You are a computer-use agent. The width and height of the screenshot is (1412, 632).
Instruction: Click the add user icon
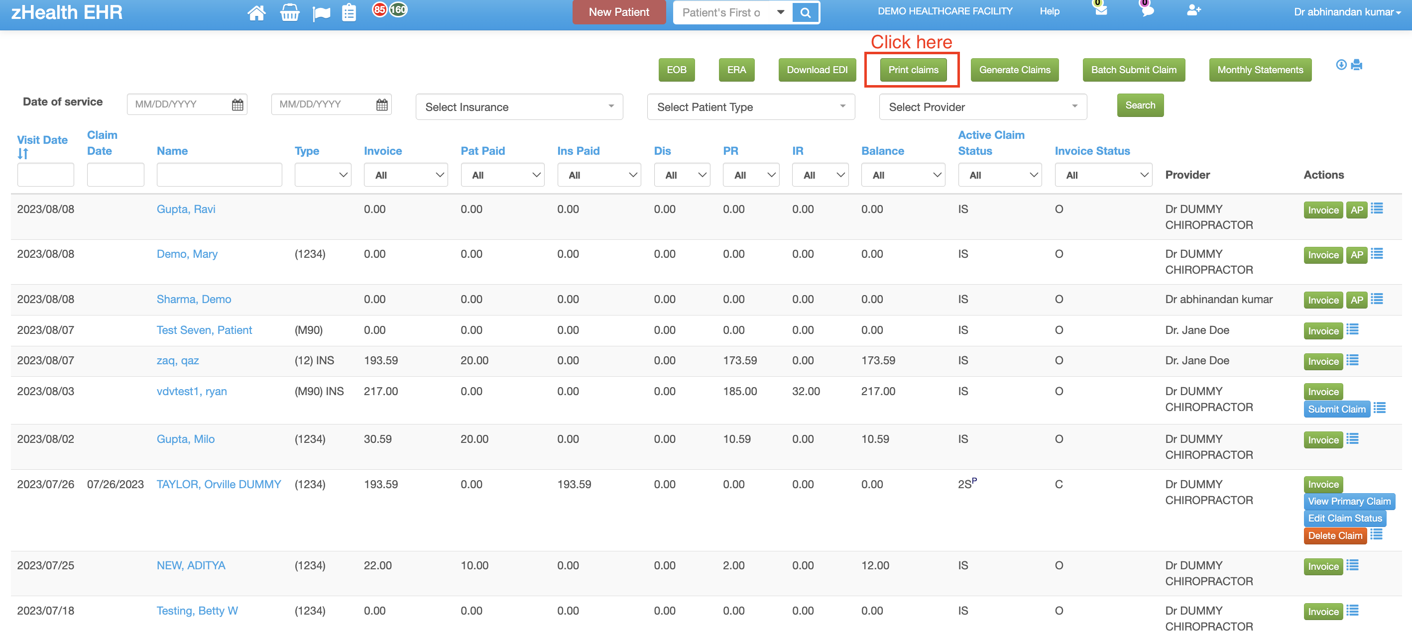pyautogui.click(x=1193, y=10)
